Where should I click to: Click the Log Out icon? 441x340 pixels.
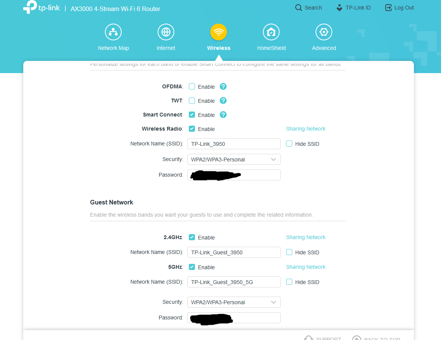388,8
